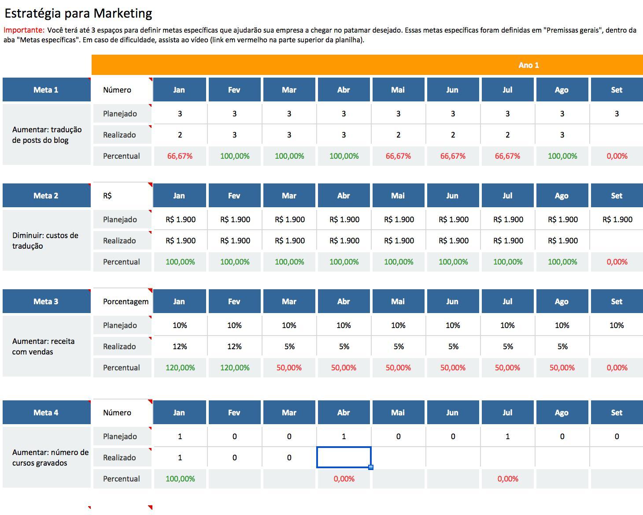643x515 pixels.
Task: Select Meta 1 Realizado value for Jan
Action: point(180,135)
